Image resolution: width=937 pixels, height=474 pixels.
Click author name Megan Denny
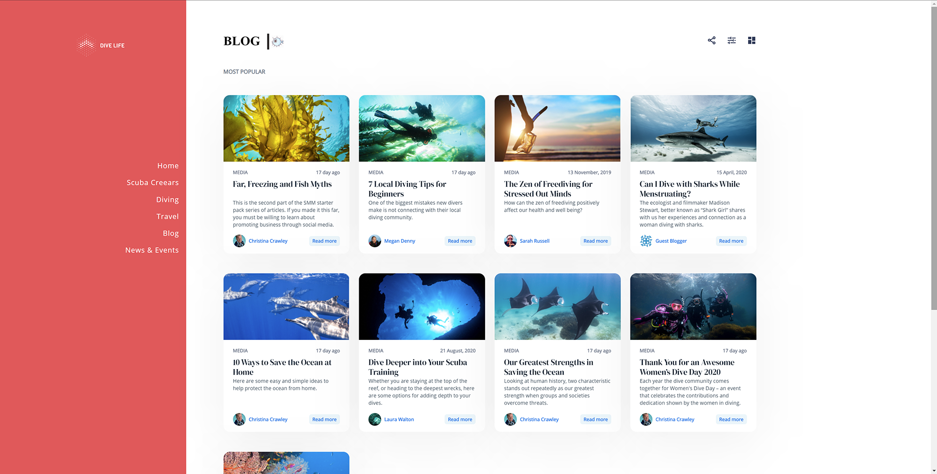[x=400, y=241]
